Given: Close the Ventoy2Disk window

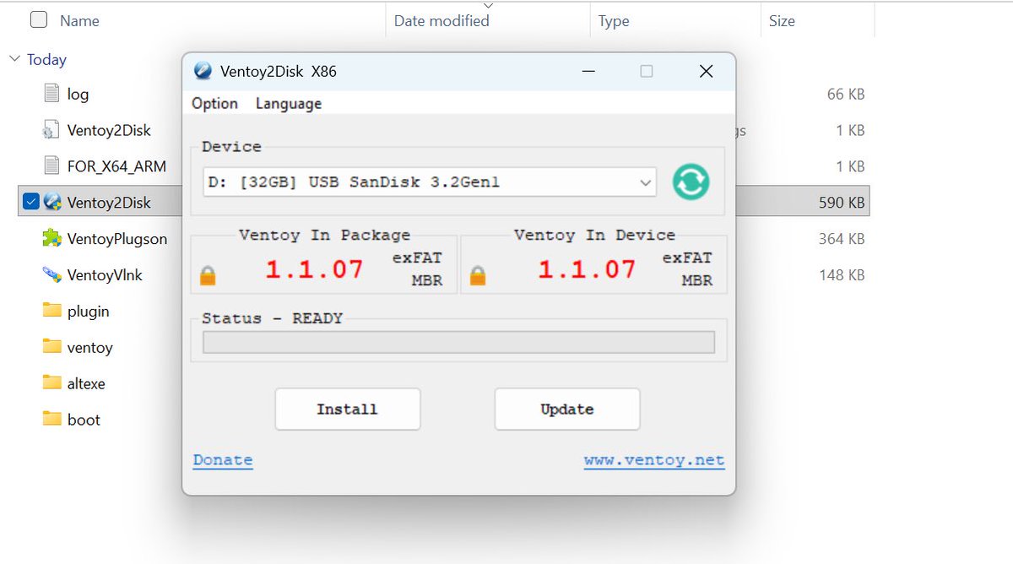Looking at the screenshot, I should pyautogui.click(x=707, y=72).
